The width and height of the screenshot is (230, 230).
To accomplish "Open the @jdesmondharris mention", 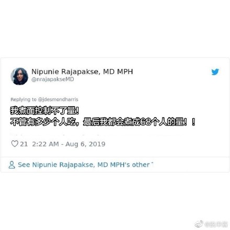I will [x=58, y=99].
